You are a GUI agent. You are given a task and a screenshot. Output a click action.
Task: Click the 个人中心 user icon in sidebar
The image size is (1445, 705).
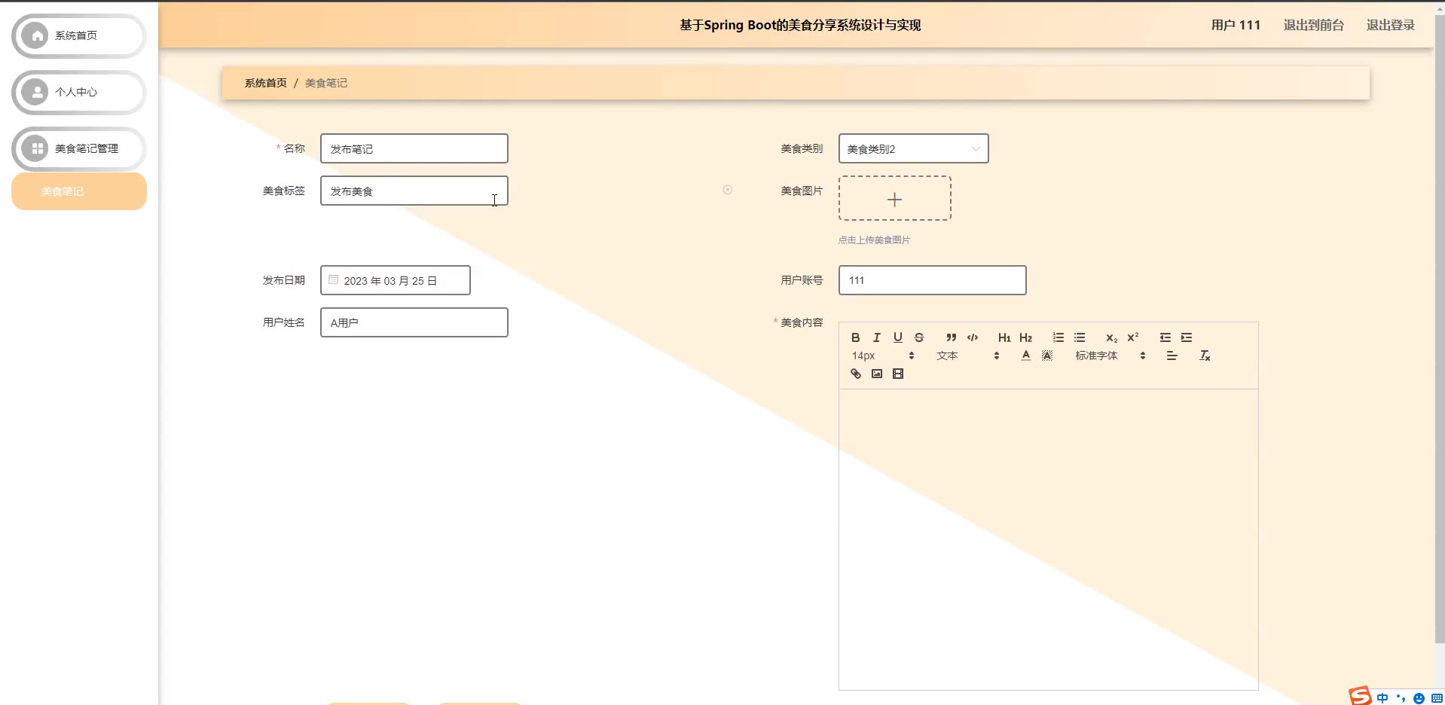(x=35, y=92)
